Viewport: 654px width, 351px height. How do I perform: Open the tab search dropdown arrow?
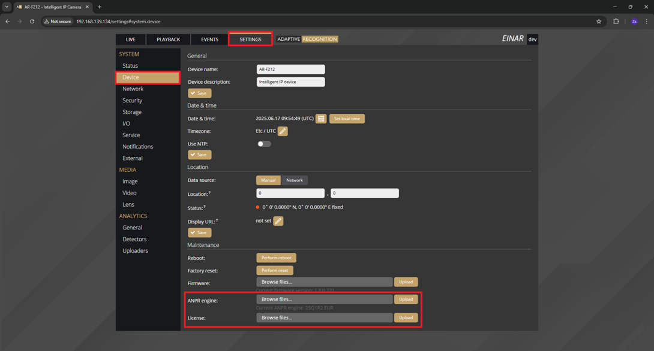(x=7, y=7)
